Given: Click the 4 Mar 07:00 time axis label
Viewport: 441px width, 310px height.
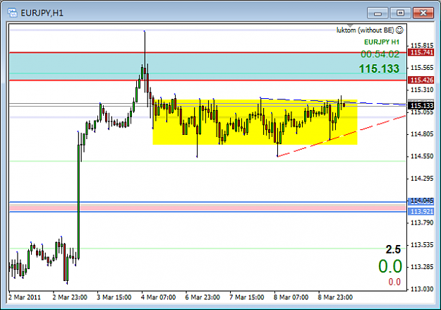Looking at the screenshot, I should (x=158, y=297).
